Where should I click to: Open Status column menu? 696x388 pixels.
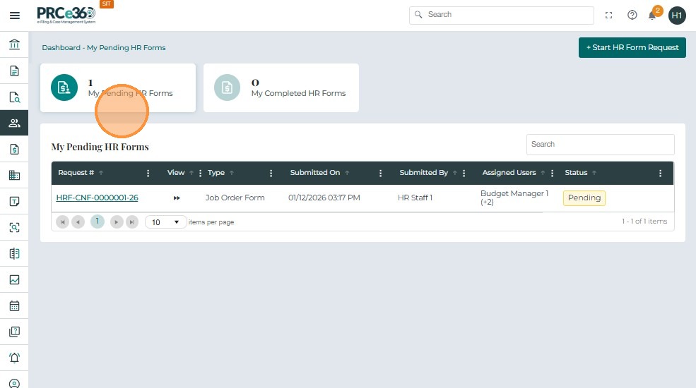(661, 173)
